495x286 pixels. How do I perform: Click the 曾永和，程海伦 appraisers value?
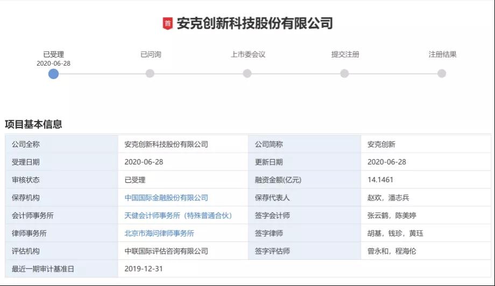[392, 251]
